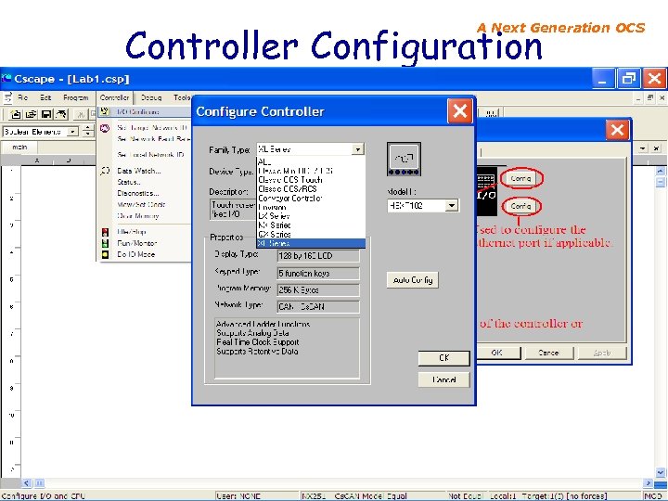Select Classic OCS/RCS in list
Screen dimensions: 668x501
coord(311,188)
